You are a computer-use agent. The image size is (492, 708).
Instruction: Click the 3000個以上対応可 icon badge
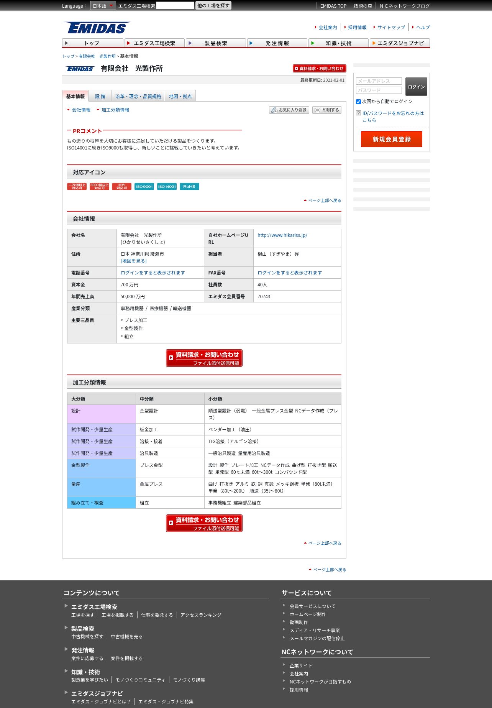[x=99, y=187]
